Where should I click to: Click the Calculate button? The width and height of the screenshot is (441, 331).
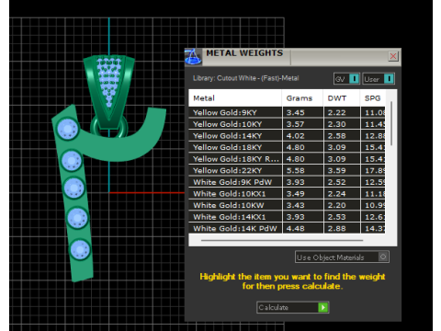tap(293, 307)
